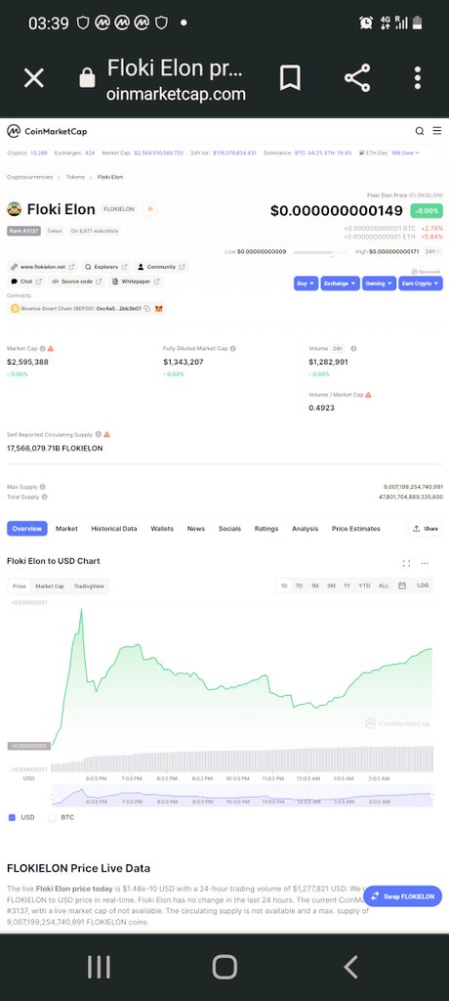Add token to MetaMask fox icon

[159, 308]
